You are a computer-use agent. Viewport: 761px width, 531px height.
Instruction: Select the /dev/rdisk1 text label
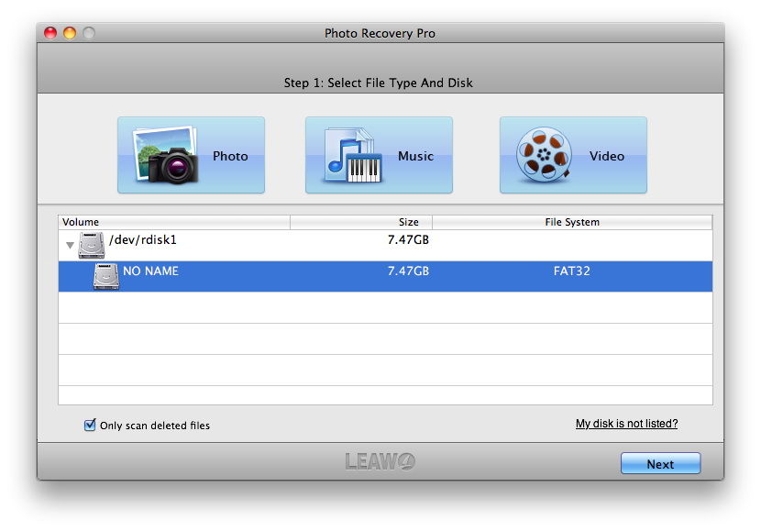(x=143, y=239)
